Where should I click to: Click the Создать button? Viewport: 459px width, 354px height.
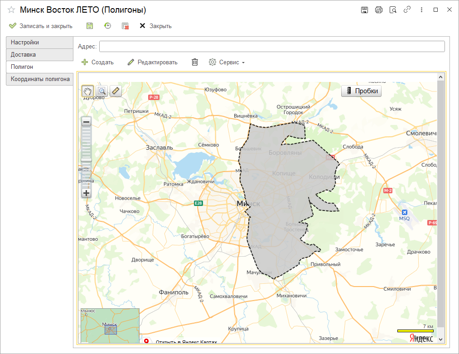(x=97, y=62)
